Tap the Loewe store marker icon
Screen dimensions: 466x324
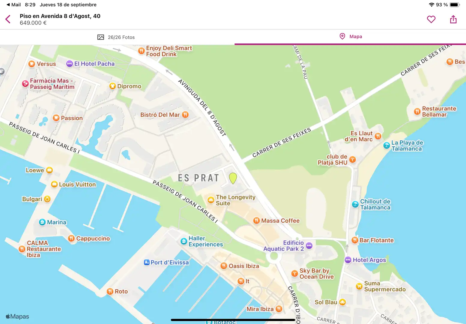pyautogui.click(x=49, y=170)
